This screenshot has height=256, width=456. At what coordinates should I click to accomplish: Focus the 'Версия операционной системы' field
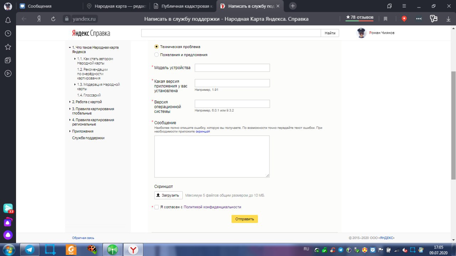click(x=232, y=104)
